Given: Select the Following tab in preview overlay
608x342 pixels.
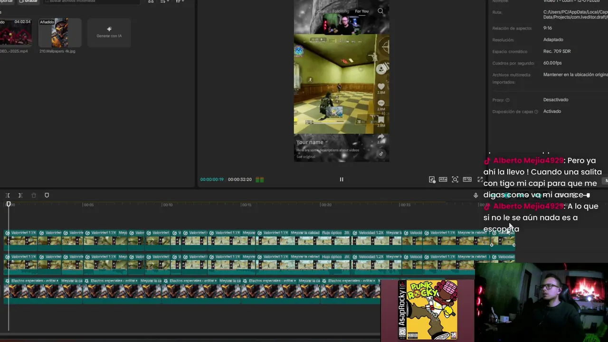Looking at the screenshot, I should (x=341, y=11).
